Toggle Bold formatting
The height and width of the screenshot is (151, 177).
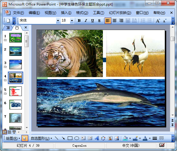pyautogui.click(x=79, y=21)
